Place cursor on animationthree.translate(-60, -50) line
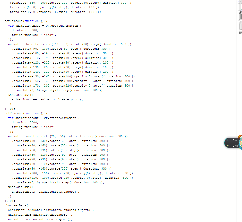This screenshot has height=222, width=242. pos(70,44)
